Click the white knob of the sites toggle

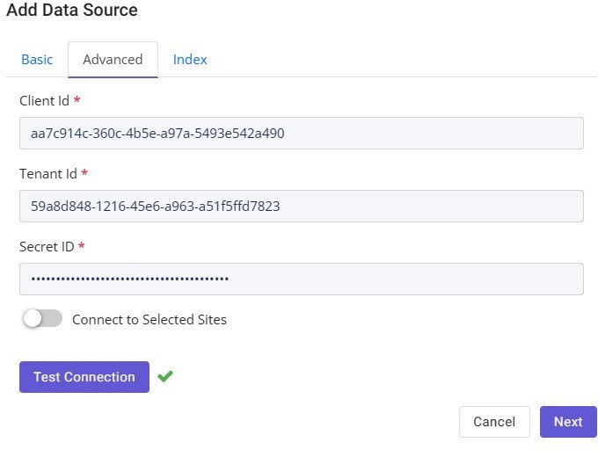tap(33, 318)
